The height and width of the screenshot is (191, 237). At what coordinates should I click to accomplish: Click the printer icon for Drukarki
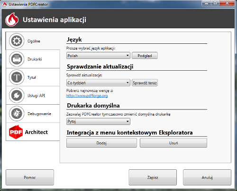[x=17, y=59]
